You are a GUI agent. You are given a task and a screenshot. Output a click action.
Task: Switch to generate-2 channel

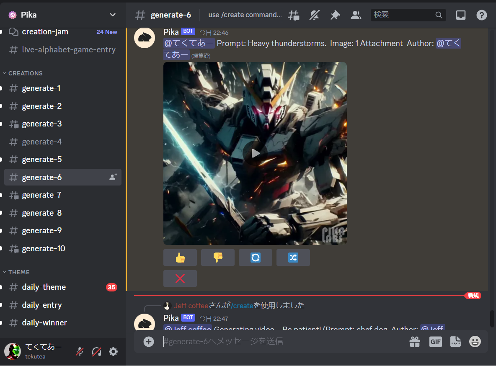pos(63,106)
